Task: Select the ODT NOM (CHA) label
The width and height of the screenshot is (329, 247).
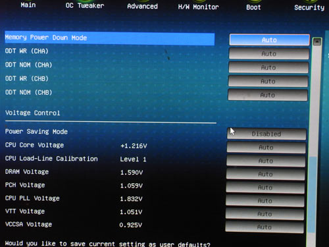Action: point(28,65)
